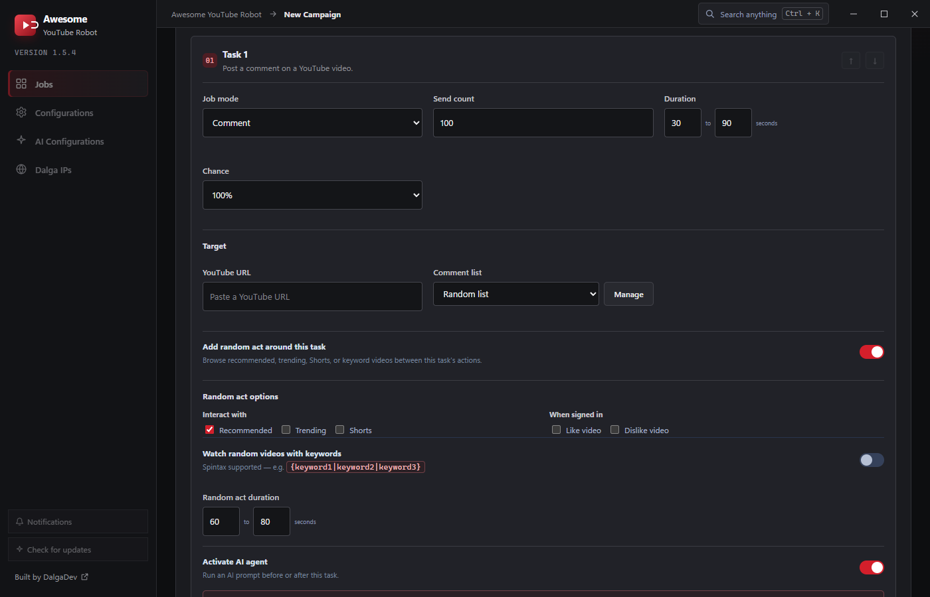The width and height of the screenshot is (930, 597).
Task: Click the Configurations gear icon
Action: pyautogui.click(x=21, y=112)
